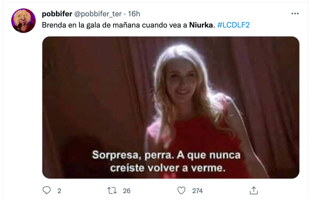The image size is (309, 199).
Task: Open the share tweet icon
Action: (x=254, y=190)
